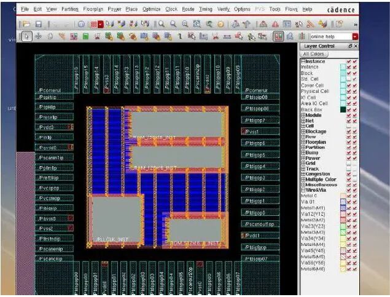Click the move cross-arrows tool icon

click(38, 36)
